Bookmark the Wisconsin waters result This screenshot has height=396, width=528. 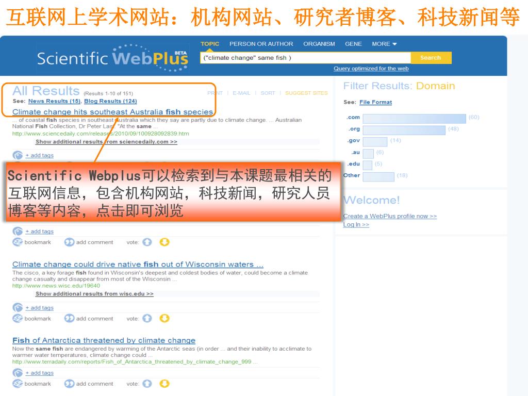pyautogui.click(x=18, y=318)
